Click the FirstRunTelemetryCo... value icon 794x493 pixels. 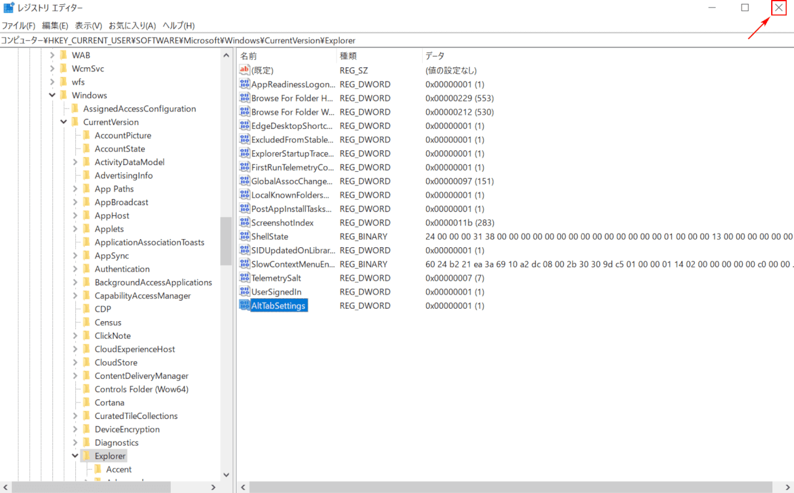point(244,168)
